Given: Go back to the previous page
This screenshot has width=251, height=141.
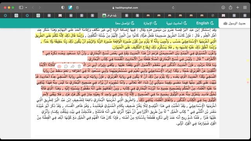Looking at the screenshot, I should click(x=33, y=7).
